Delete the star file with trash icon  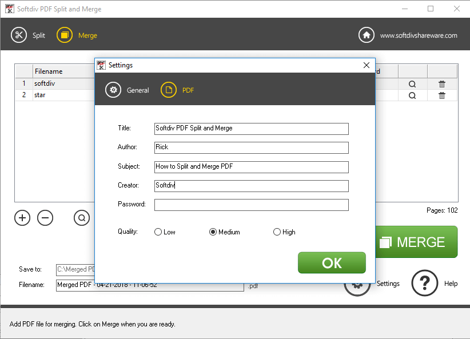coord(442,95)
